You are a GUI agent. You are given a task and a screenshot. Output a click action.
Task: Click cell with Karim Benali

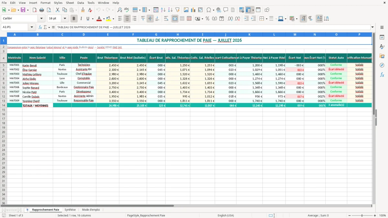click(38, 65)
